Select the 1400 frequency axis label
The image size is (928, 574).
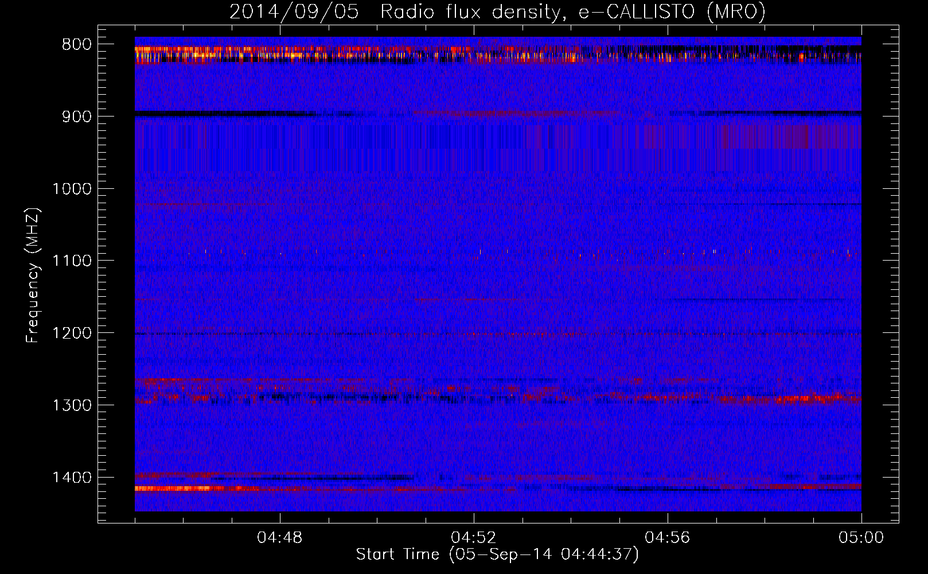pyautogui.click(x=72, y=478)
